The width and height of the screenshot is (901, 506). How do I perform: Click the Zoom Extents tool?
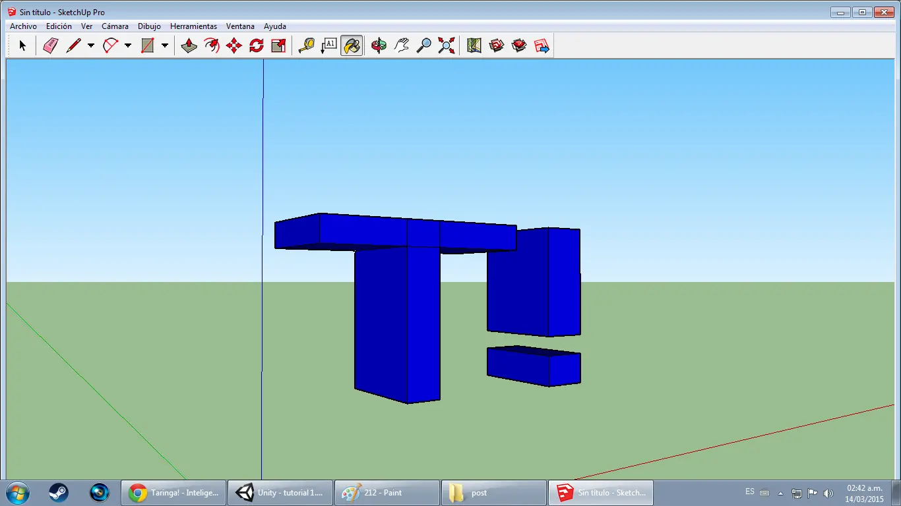(x=447, y=45)
